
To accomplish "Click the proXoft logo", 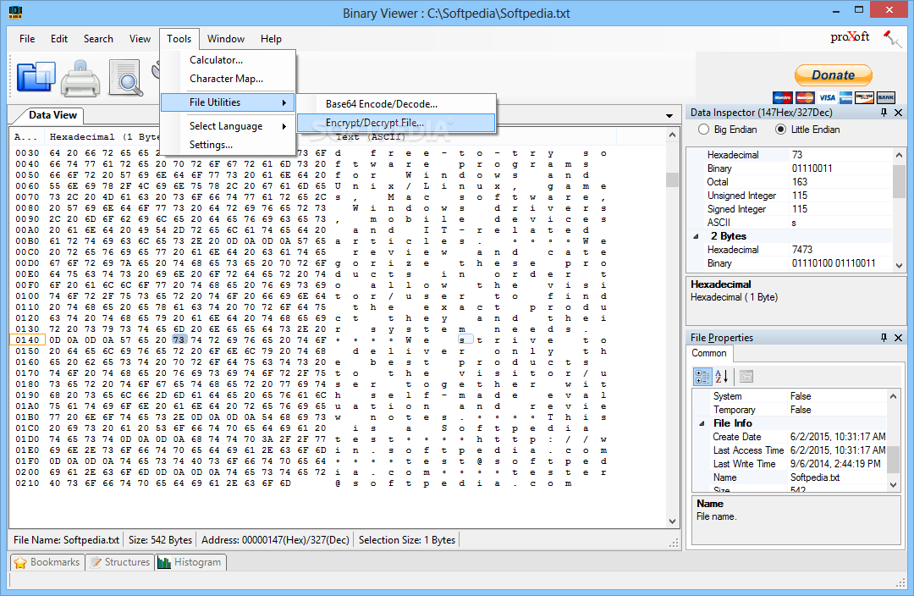I will 850,36.
